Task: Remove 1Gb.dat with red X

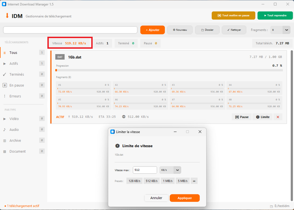Action: point(278,117)
